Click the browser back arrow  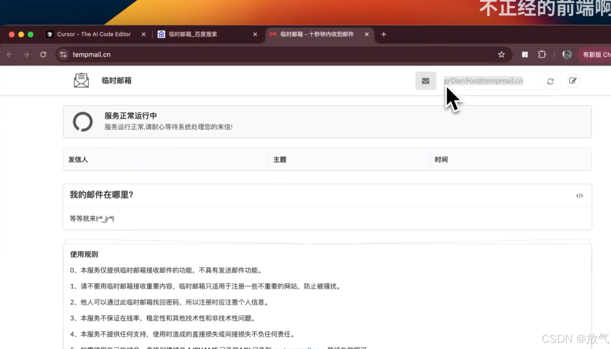(x=10, y=54)
